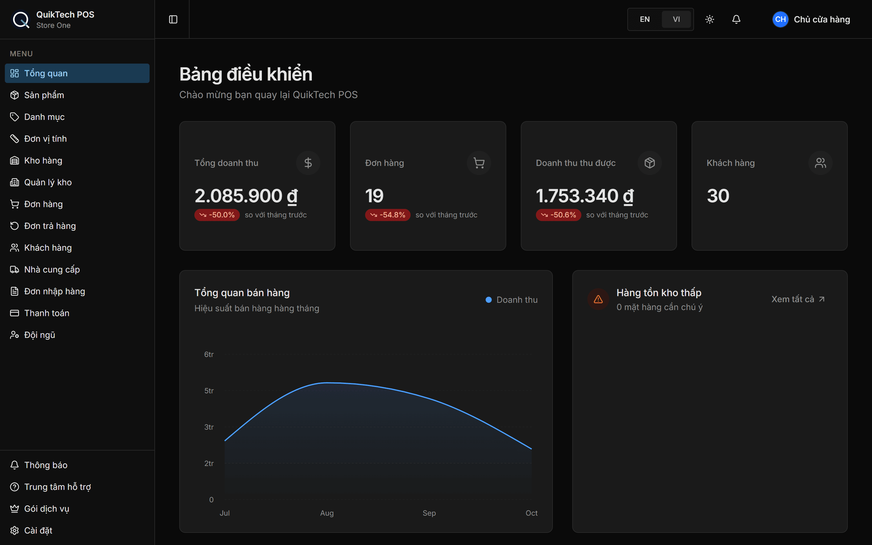
Task: Click the QuikTech POS logo icon
Action: [x=21, y=19]
